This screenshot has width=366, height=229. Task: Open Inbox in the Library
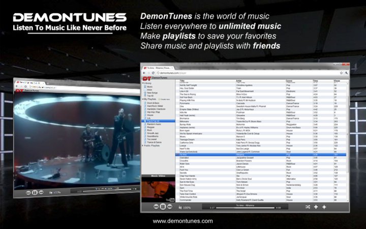tap(149, 90)
